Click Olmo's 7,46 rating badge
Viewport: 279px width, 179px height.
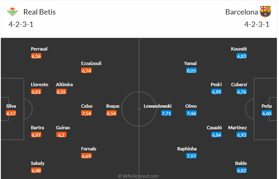click(191, 113)
